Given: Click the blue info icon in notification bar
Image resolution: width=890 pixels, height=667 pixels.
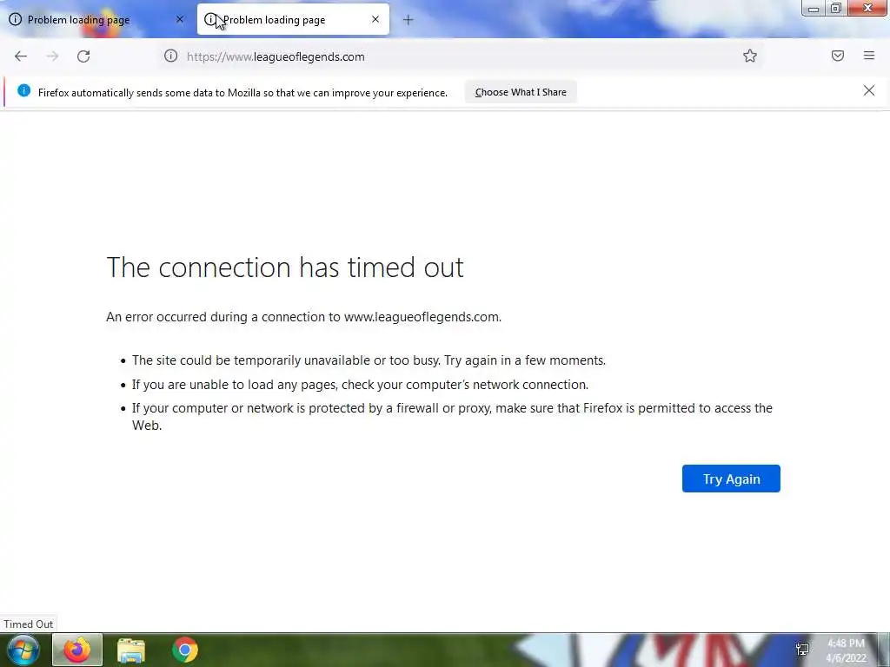Looking at the screenshot, I should pyautogui.click(x=23, y=90).
